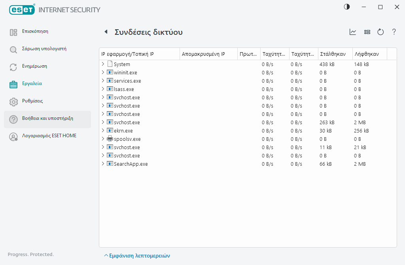Refresh the network connections list
The image size is (405, 265).
(380, 32)
